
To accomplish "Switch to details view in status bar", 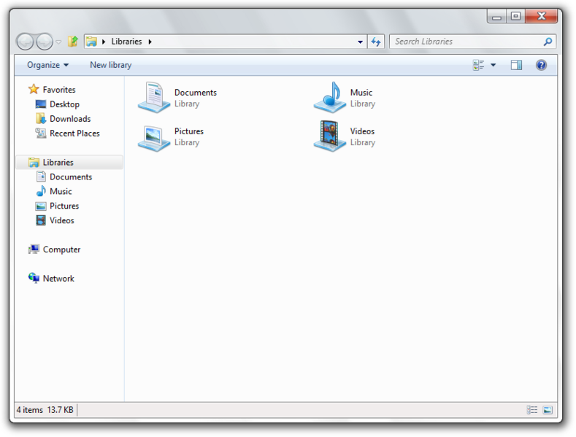I will [532, 410].
